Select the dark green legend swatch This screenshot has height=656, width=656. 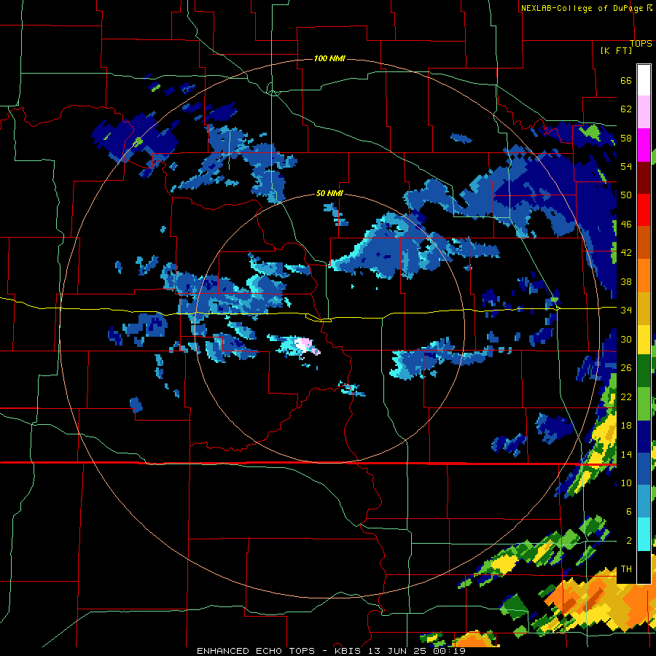click(x=644, y=371)
